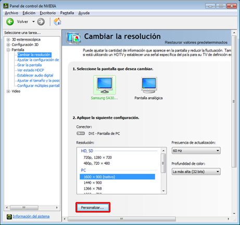
Task: Click Restaurar valores predeterminados link
Action: pos(196,43)
